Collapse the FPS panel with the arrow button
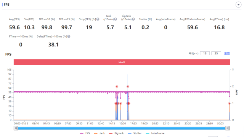This screenshot has height=137, width=244. click(x=238, y=5)
